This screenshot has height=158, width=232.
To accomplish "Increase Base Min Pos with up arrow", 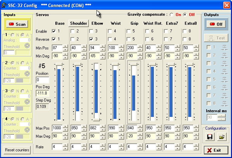I will tap(65, 46).
